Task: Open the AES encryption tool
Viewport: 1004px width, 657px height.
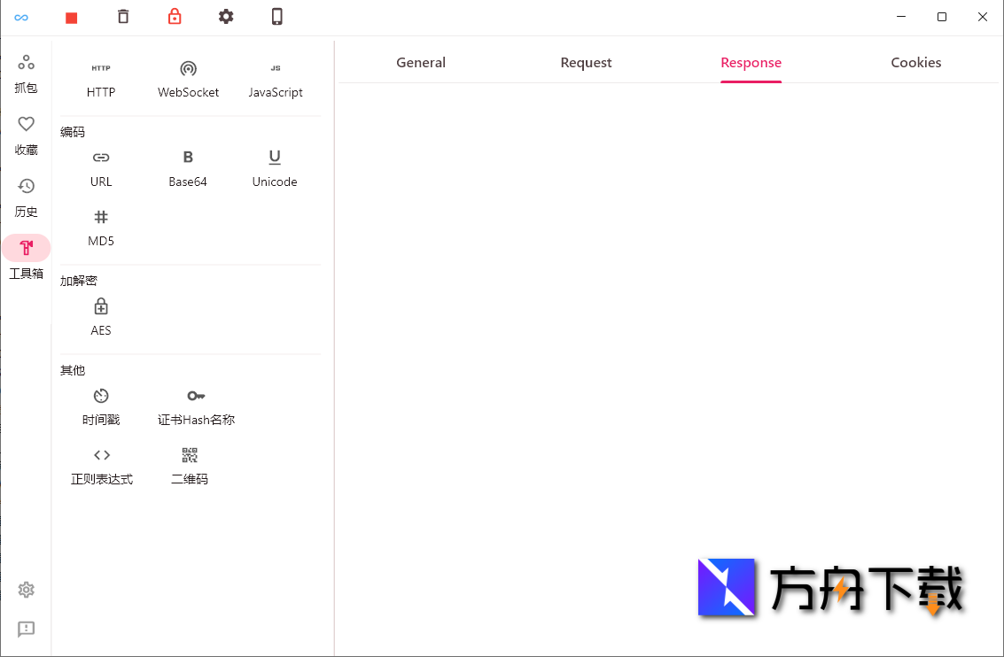Action: [100, 317]
